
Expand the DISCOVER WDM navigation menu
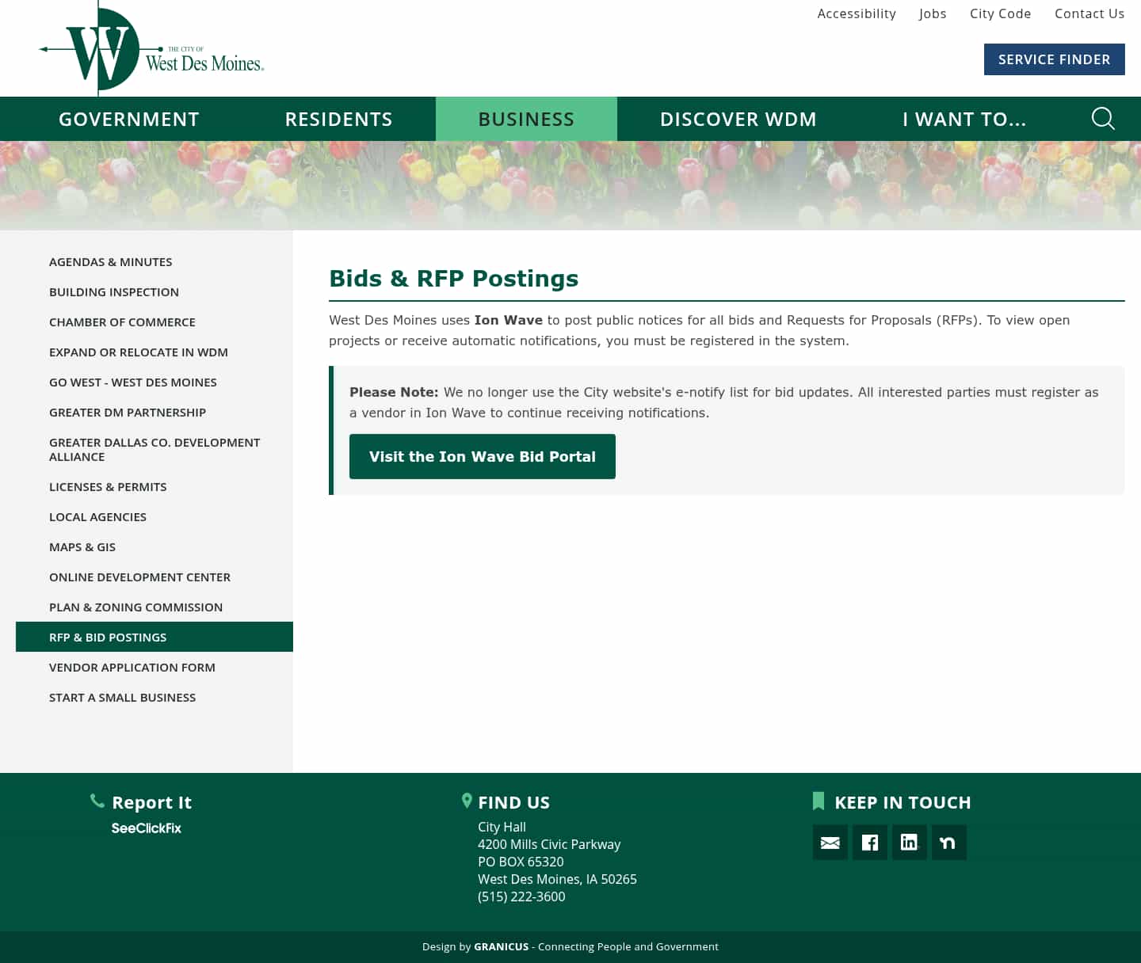tap(738, 119)
